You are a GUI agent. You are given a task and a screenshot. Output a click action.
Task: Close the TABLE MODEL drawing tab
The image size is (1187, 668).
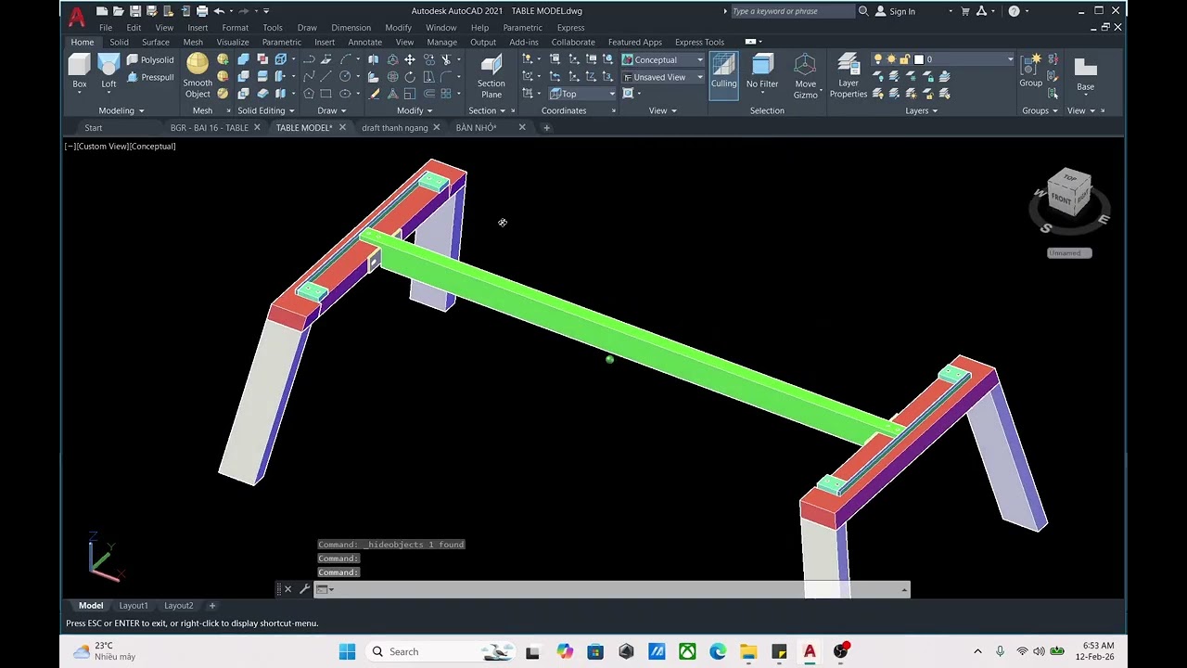point(342,127)
